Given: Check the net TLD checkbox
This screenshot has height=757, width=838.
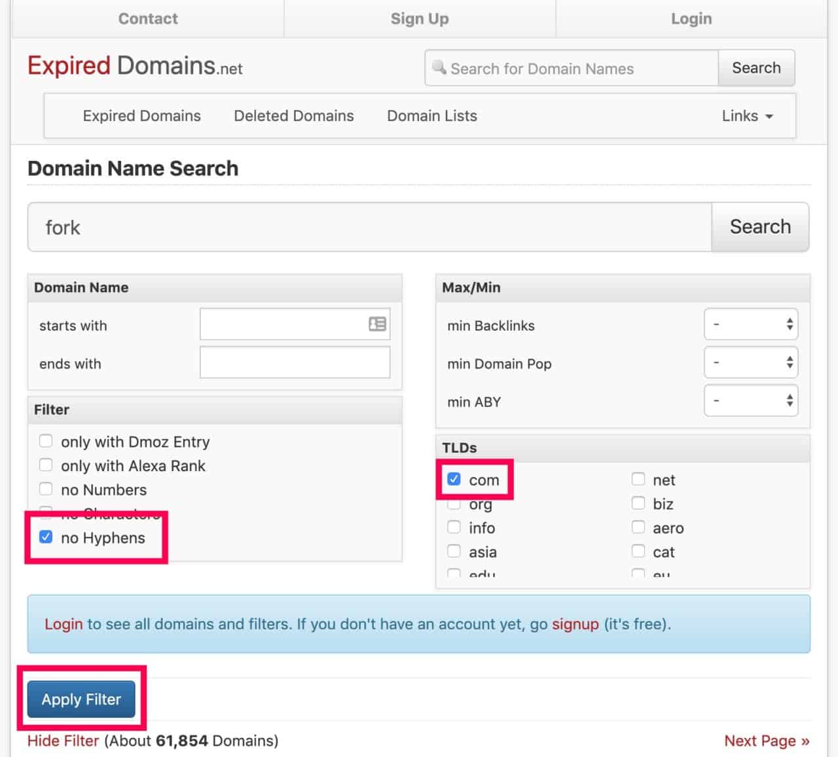Looking at the screenshot, I should tap(638, 479).
